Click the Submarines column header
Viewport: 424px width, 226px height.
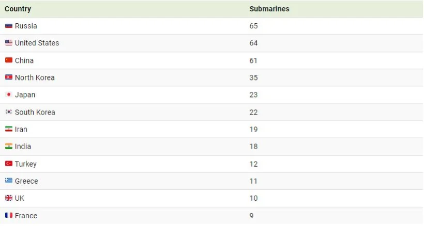(x=269, y=9)
